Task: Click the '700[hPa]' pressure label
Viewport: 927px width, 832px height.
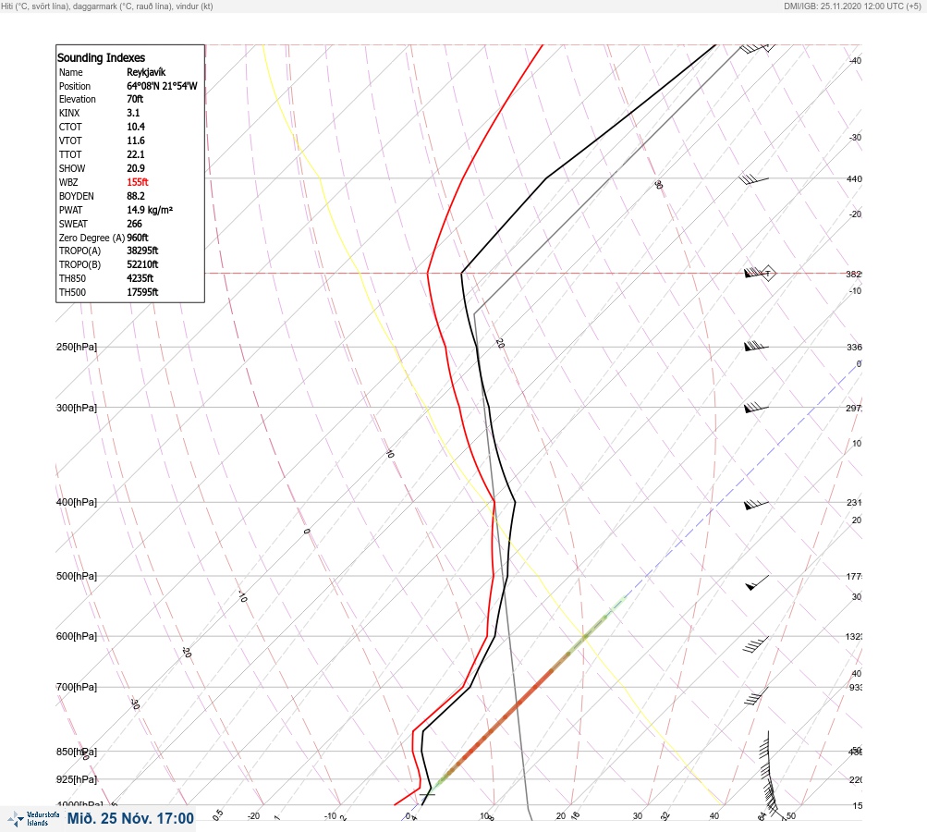Action: 77,687
